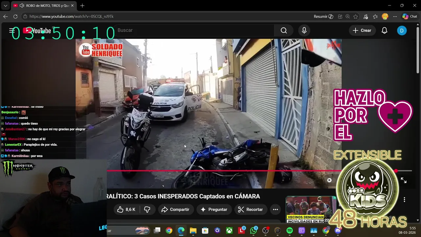Open the Preguntar AI button

pyautogui.click(x=214, y=209)
